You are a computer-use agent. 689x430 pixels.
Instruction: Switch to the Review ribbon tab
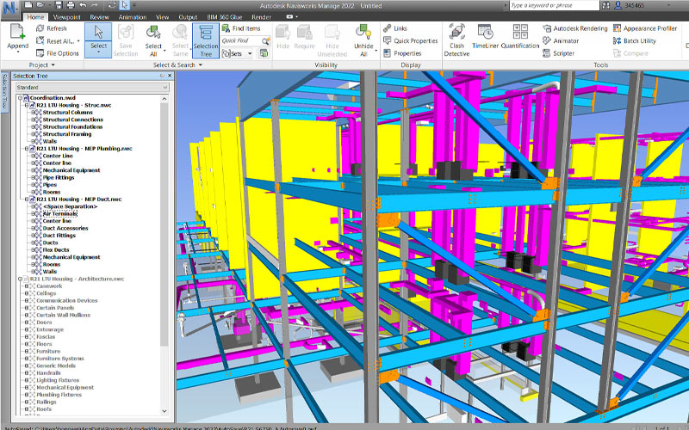99,17
